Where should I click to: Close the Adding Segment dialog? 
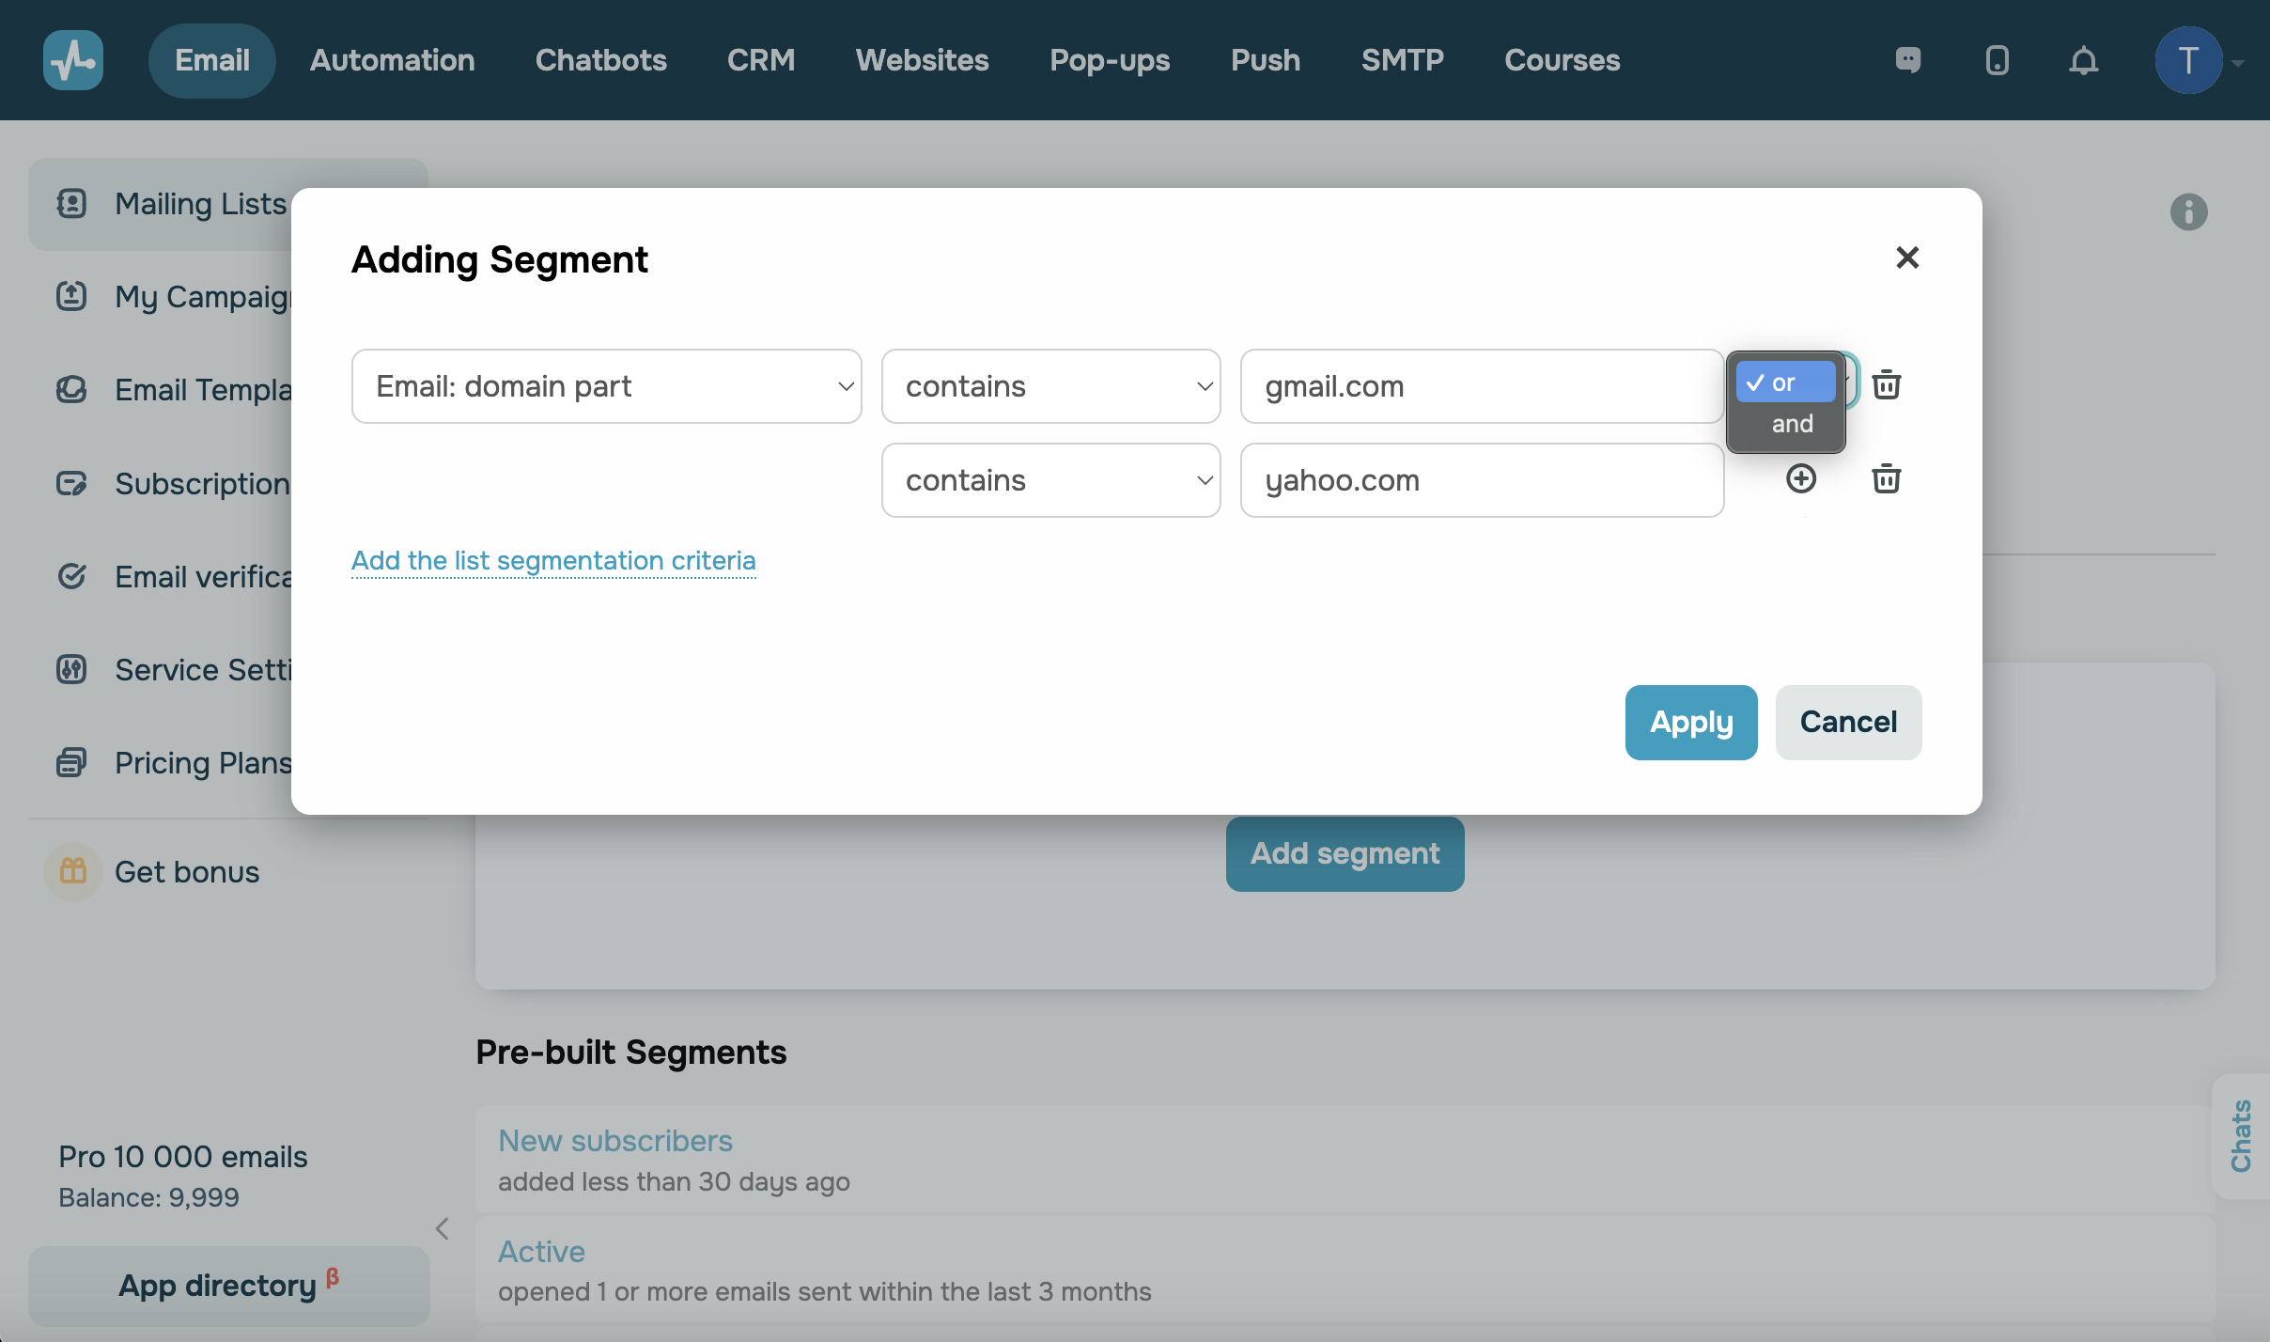click(x=1906, y=257)
